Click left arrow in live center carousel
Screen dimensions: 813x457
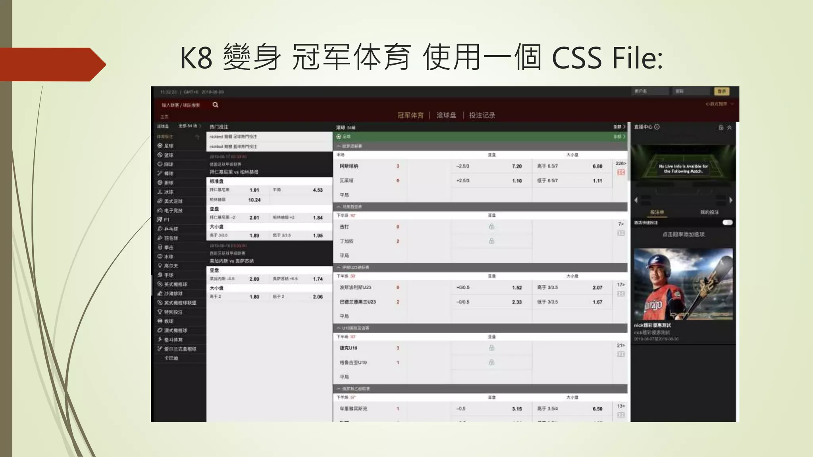(636, 200)
